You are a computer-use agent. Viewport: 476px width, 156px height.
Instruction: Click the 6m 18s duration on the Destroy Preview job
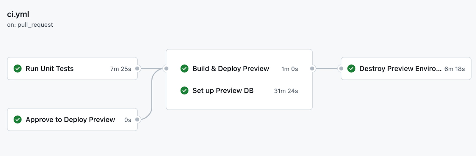point(454,69)
